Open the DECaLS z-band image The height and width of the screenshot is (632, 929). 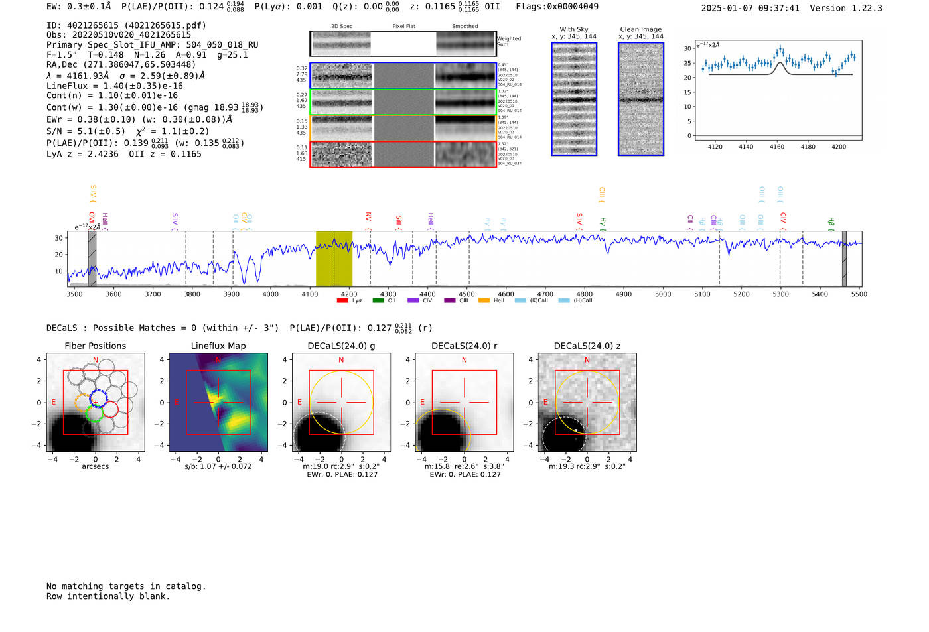[587, 403]
